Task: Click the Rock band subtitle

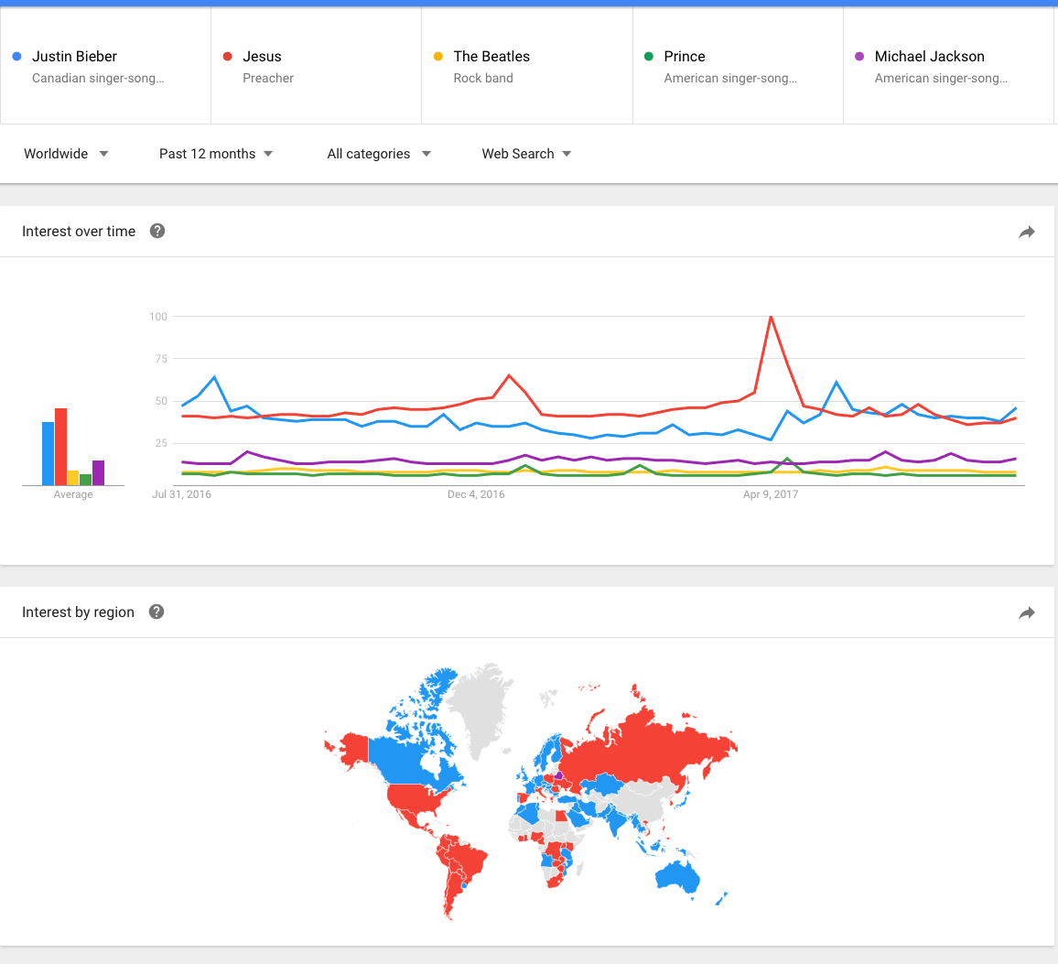Action: (483, 79)
